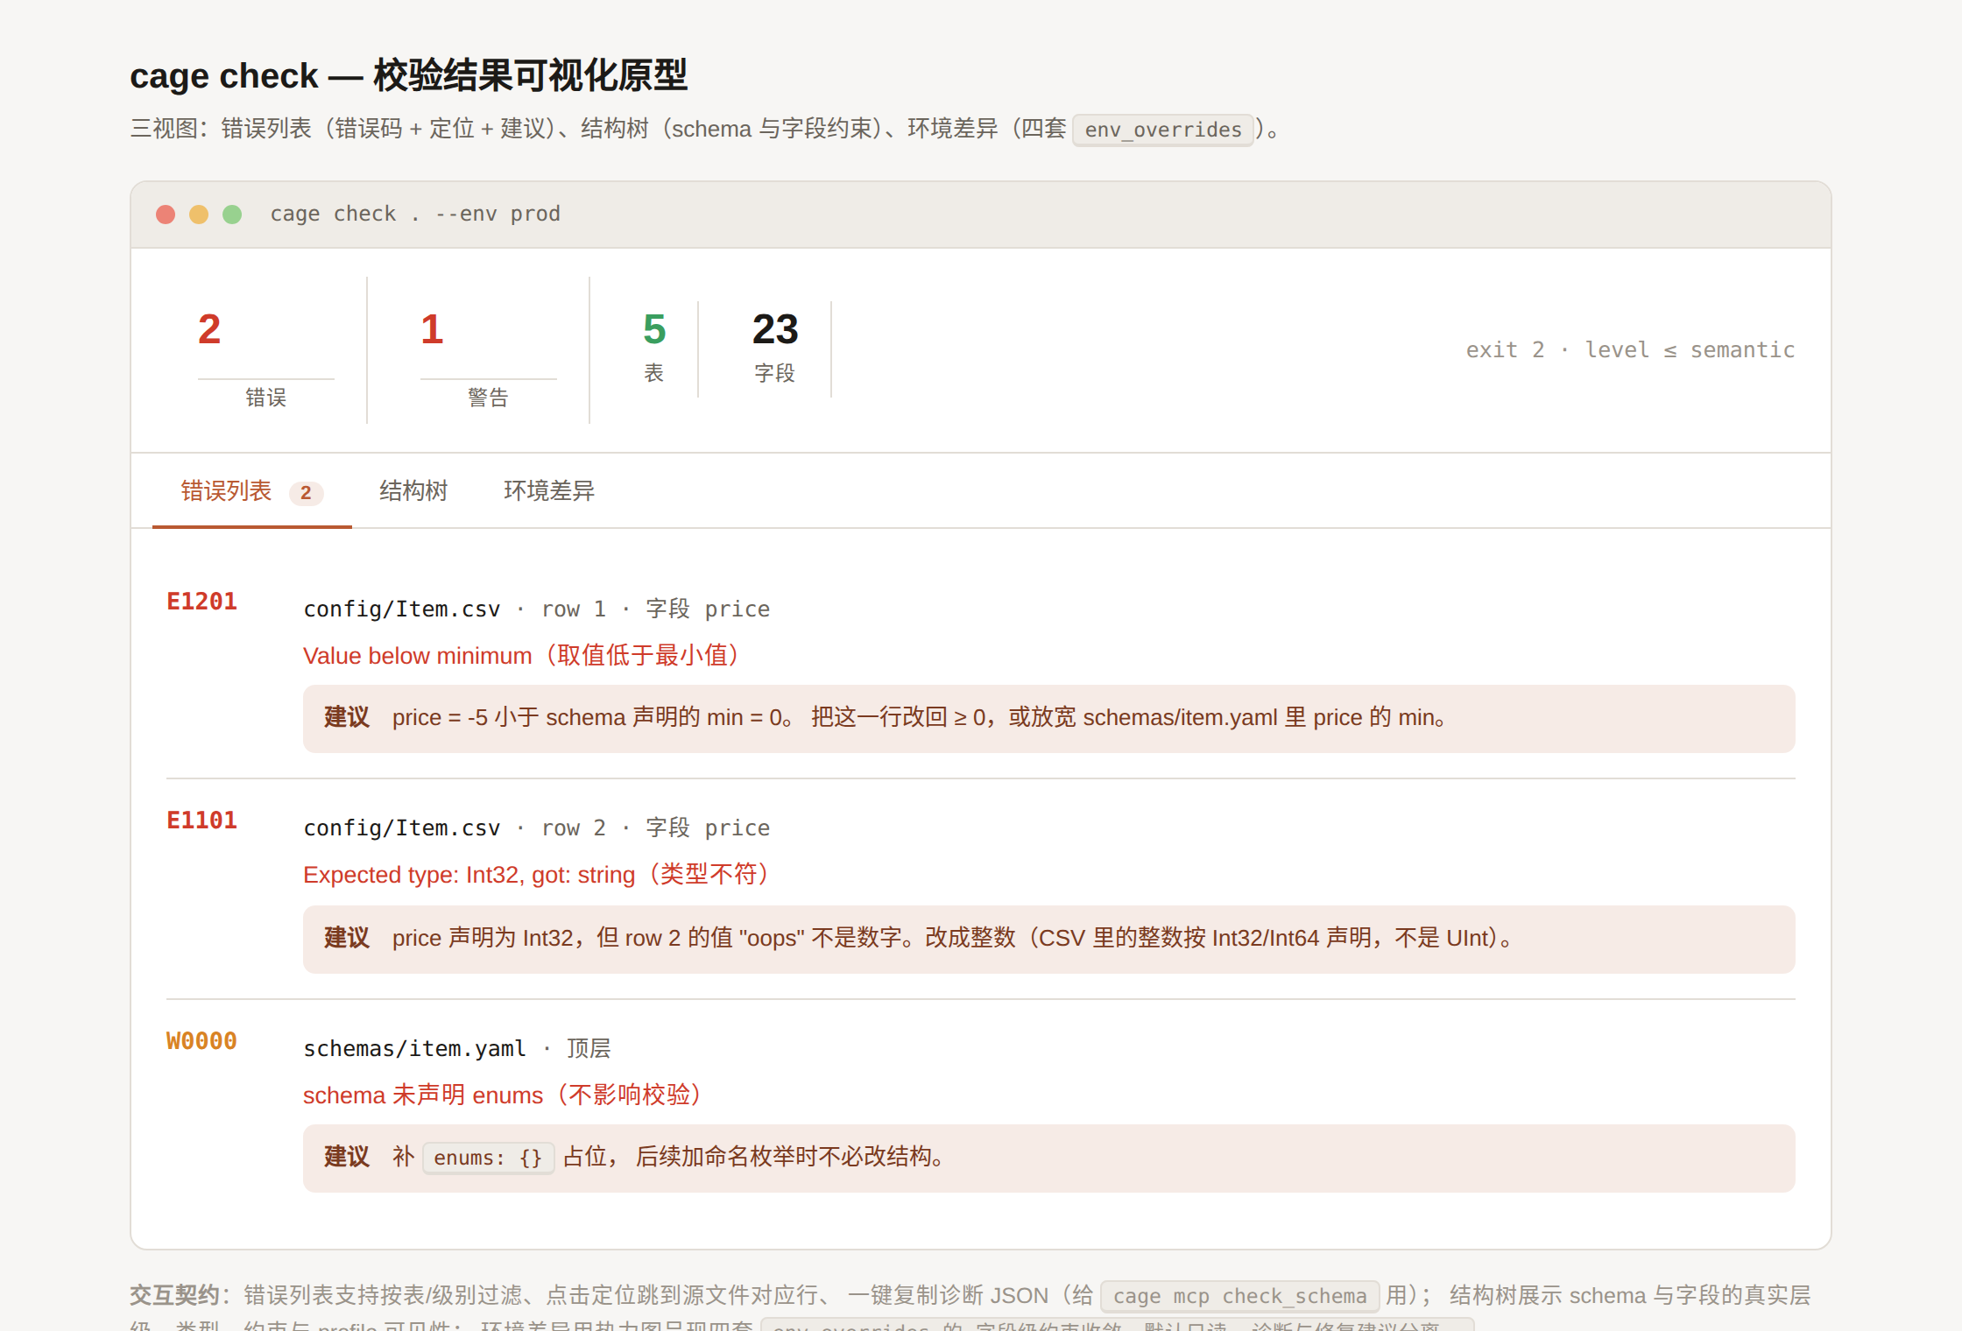Click the 错误 count stat showing 2
Viewport: 1962px width, 1331px height.
tap(266, 350)
